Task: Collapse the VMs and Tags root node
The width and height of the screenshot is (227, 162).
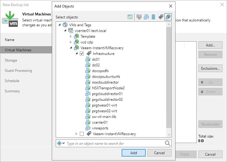Action: pos(60,25)
